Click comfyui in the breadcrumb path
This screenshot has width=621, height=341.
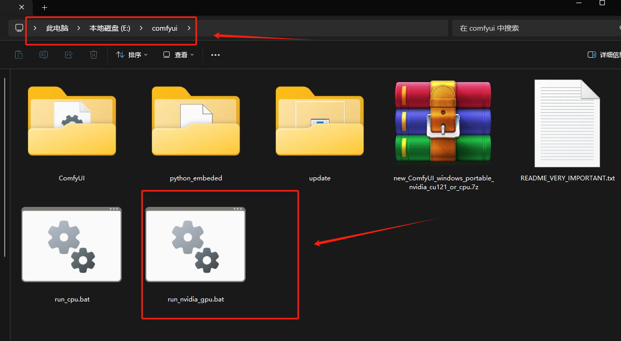tap(165, 28)
